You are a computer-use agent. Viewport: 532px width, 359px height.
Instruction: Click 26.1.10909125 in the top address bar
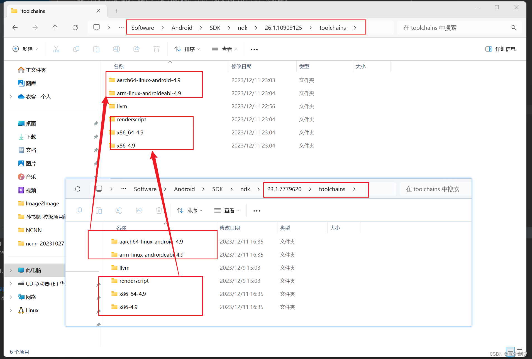click(283, 28)
